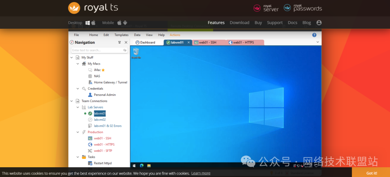390x177 pixels.
Task: Select web01 - HTTPS in Production tree
Action: (x=104, y=144)
